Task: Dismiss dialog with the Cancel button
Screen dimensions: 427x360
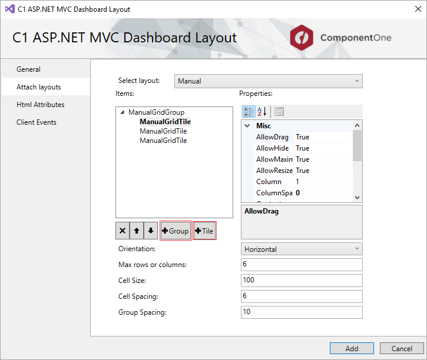Action: (x=402, y=348)
